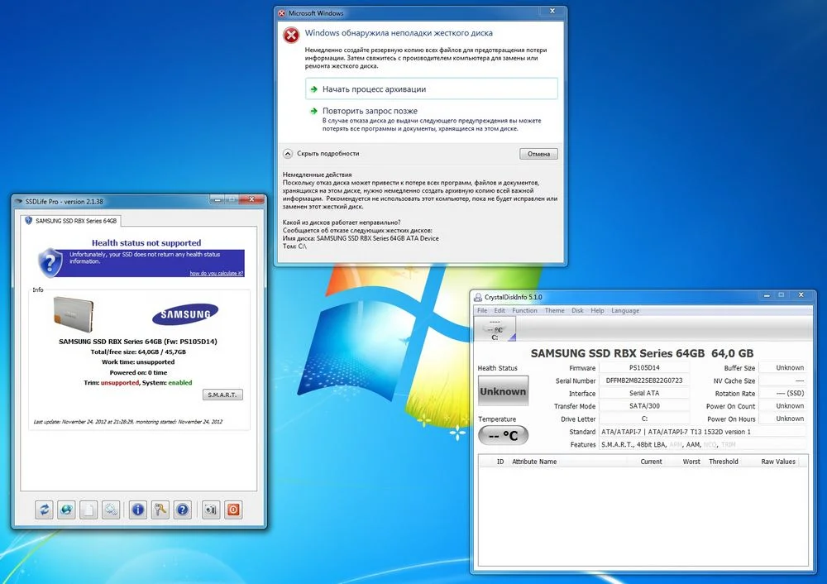Click the shield question-mark health icon

pos(50,262)
